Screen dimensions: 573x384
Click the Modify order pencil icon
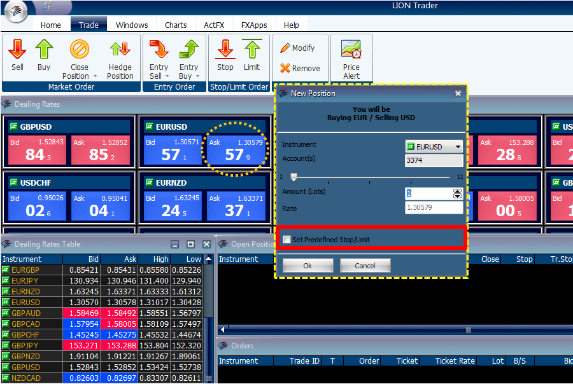[x=285, y=48]
